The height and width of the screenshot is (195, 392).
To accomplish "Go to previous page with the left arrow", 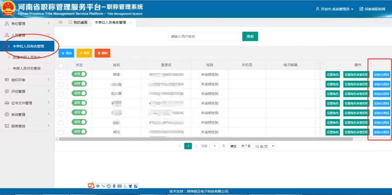I will (x=179, y=146).
